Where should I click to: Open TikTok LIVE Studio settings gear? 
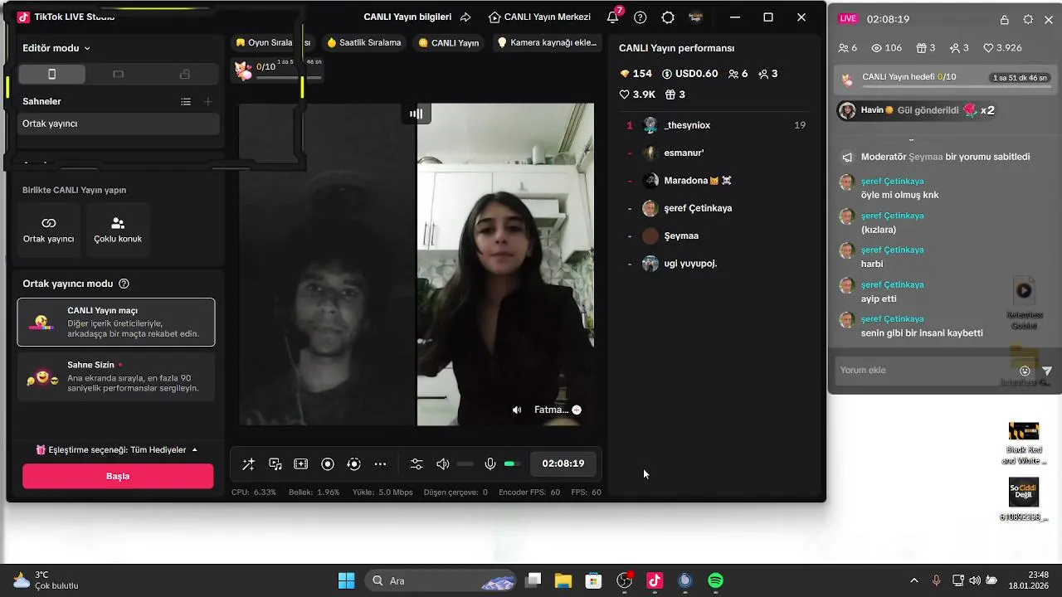(x=668, y=17)
